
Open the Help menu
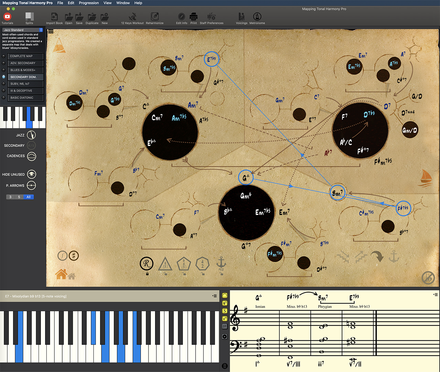pyautogui.click(x=138, y=3)
